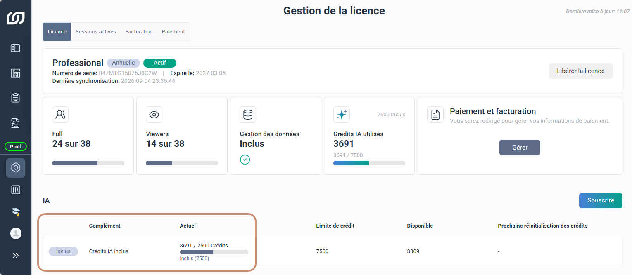
Task: Switch to the Sessions actives tab
Action: 96,32
